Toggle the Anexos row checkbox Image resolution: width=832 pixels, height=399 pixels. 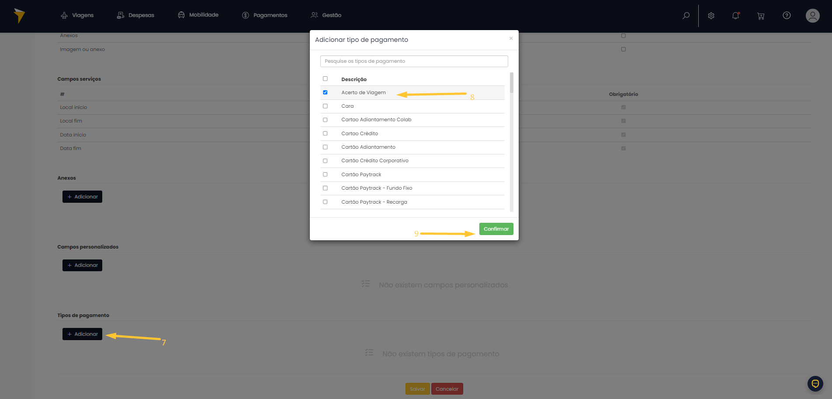click(x=624, y=36)
